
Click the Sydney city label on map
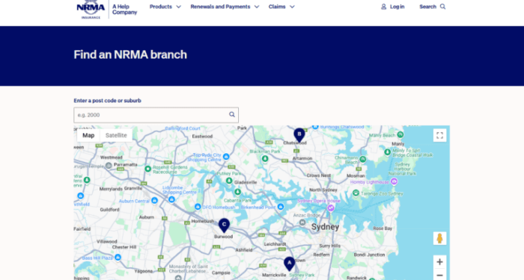coord(325,227)
